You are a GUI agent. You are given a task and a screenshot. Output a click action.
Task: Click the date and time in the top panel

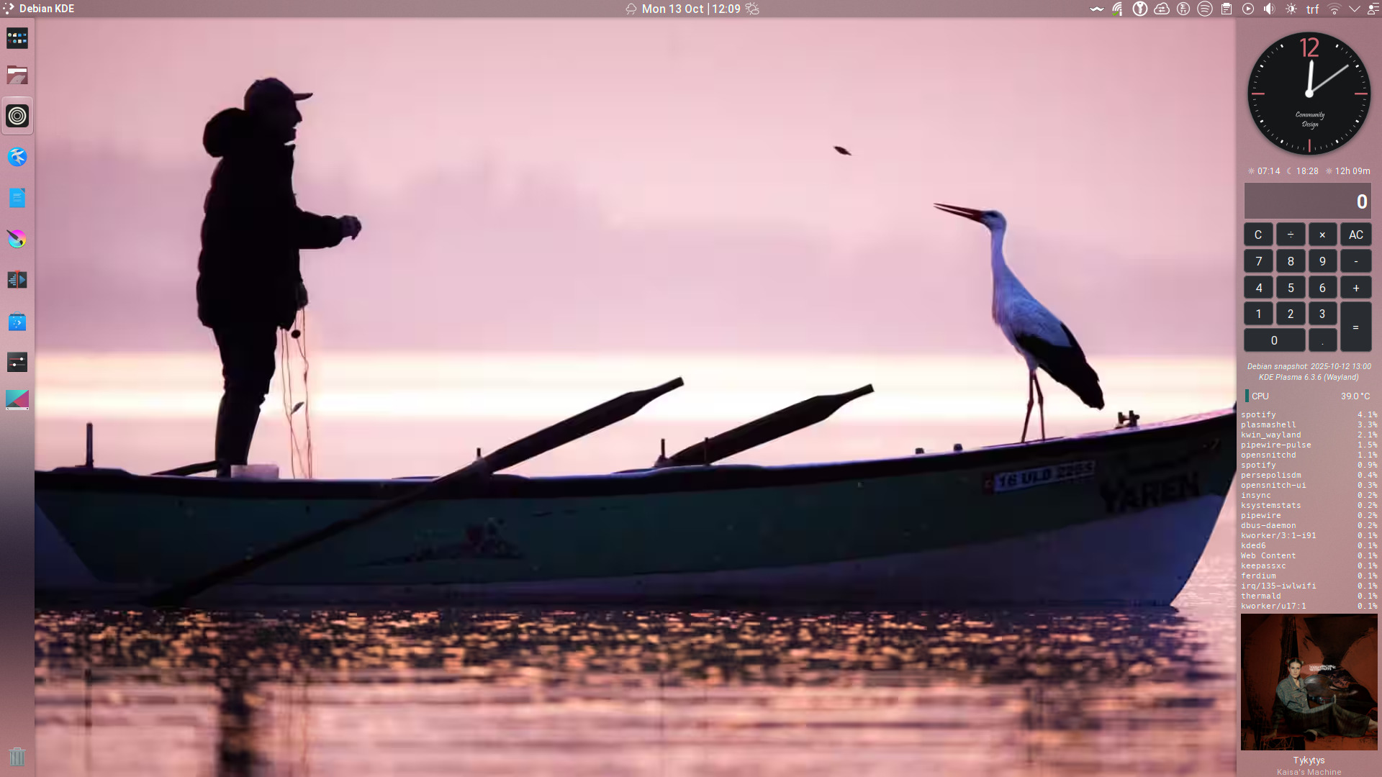pyautogui.click(x=690, y=9)
